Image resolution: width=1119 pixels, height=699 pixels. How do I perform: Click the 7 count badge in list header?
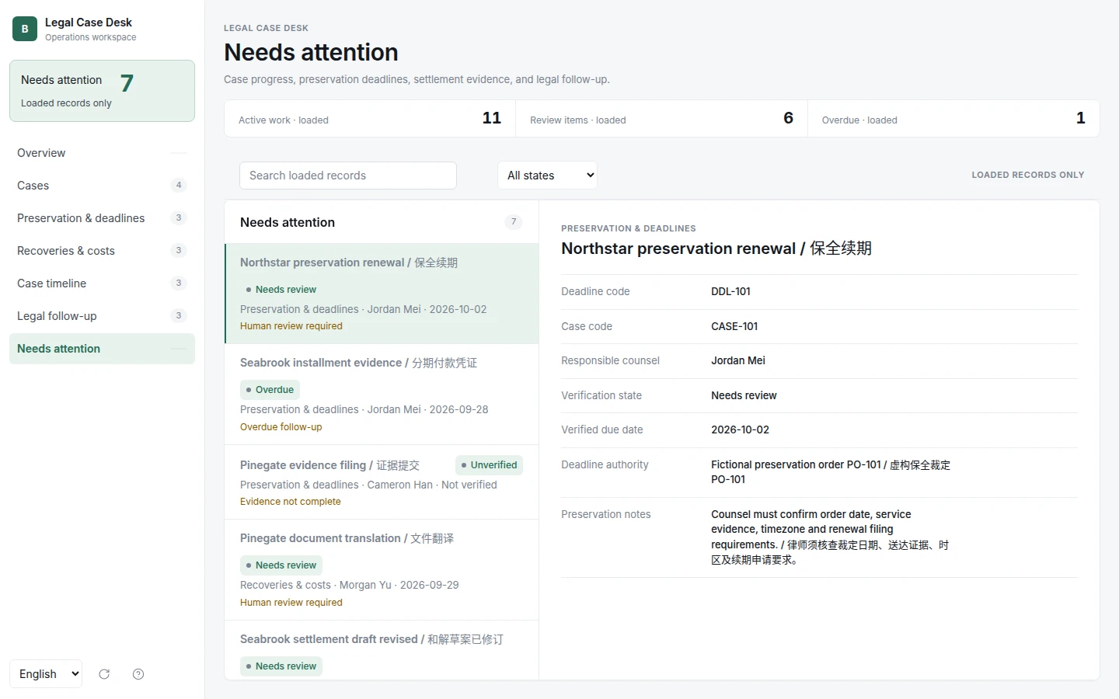click(x=514, y=222)
